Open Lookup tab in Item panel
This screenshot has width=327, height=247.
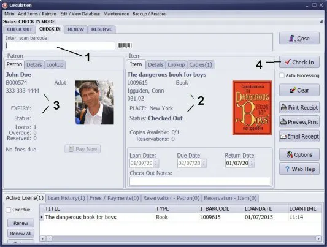[x=176, y=65]
